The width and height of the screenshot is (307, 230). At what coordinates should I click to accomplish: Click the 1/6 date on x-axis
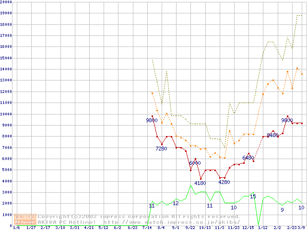[16, 228]
